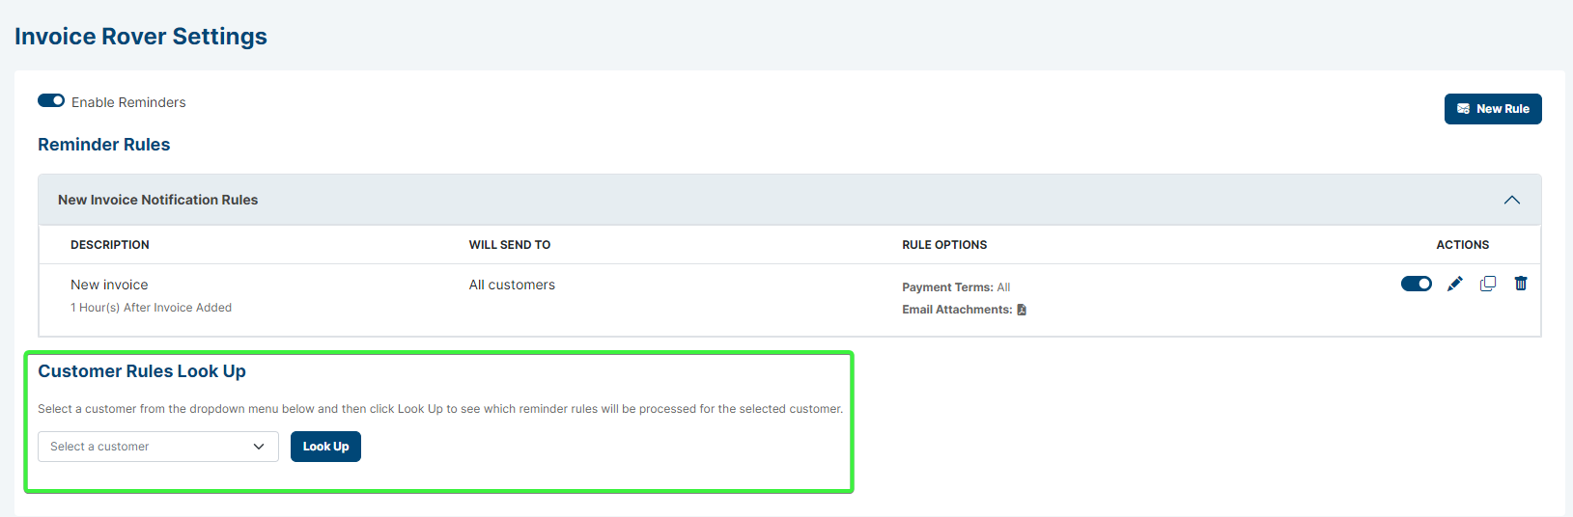Disable the New invoice rule toggle
The width and height of the screenshot is (1573, 517).
pos(1417,284)
